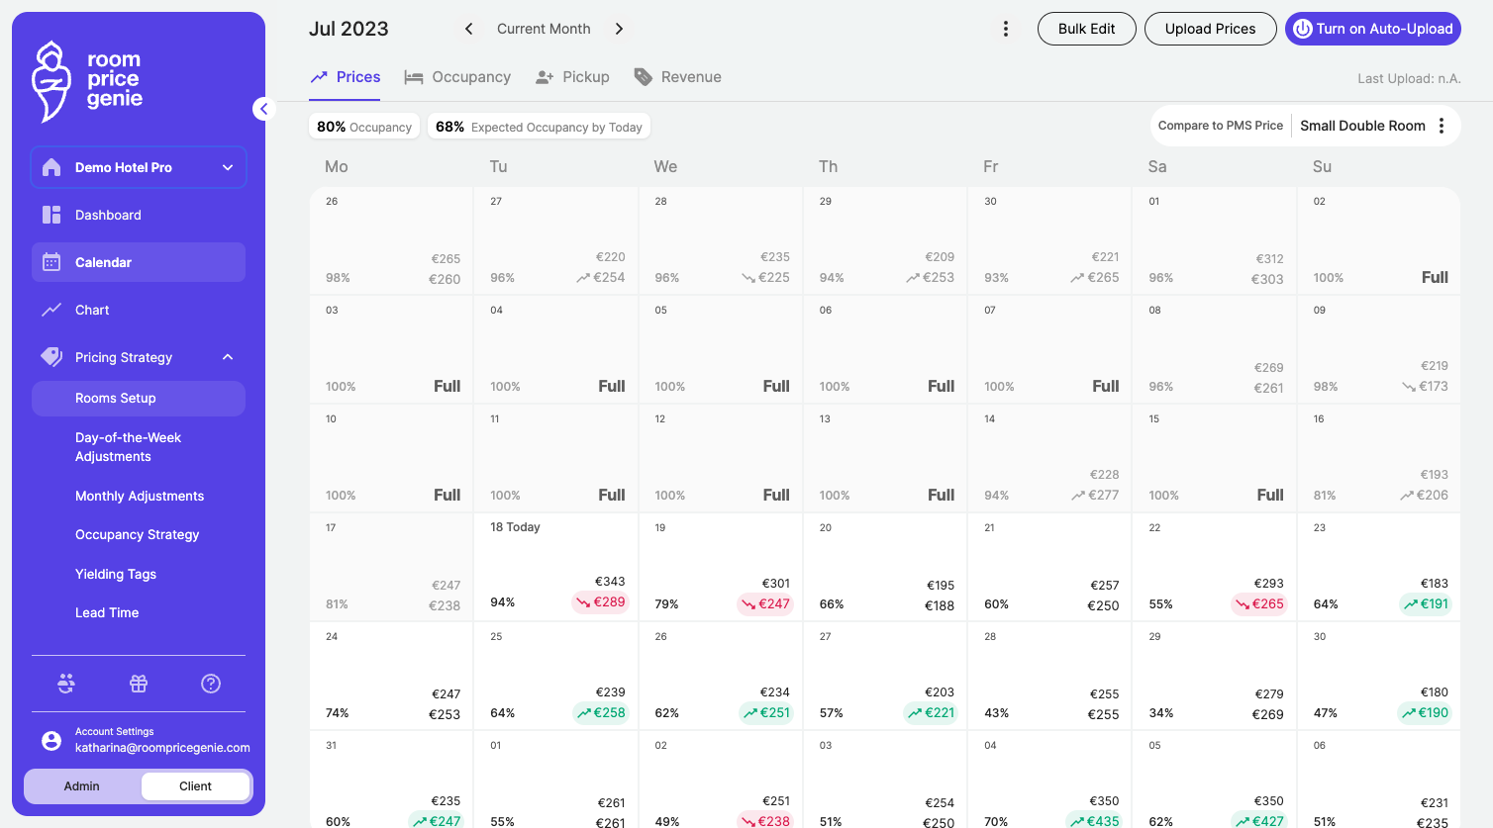Open the Small Double Room options menu
1493x828 pixels.
point(1442,126)
